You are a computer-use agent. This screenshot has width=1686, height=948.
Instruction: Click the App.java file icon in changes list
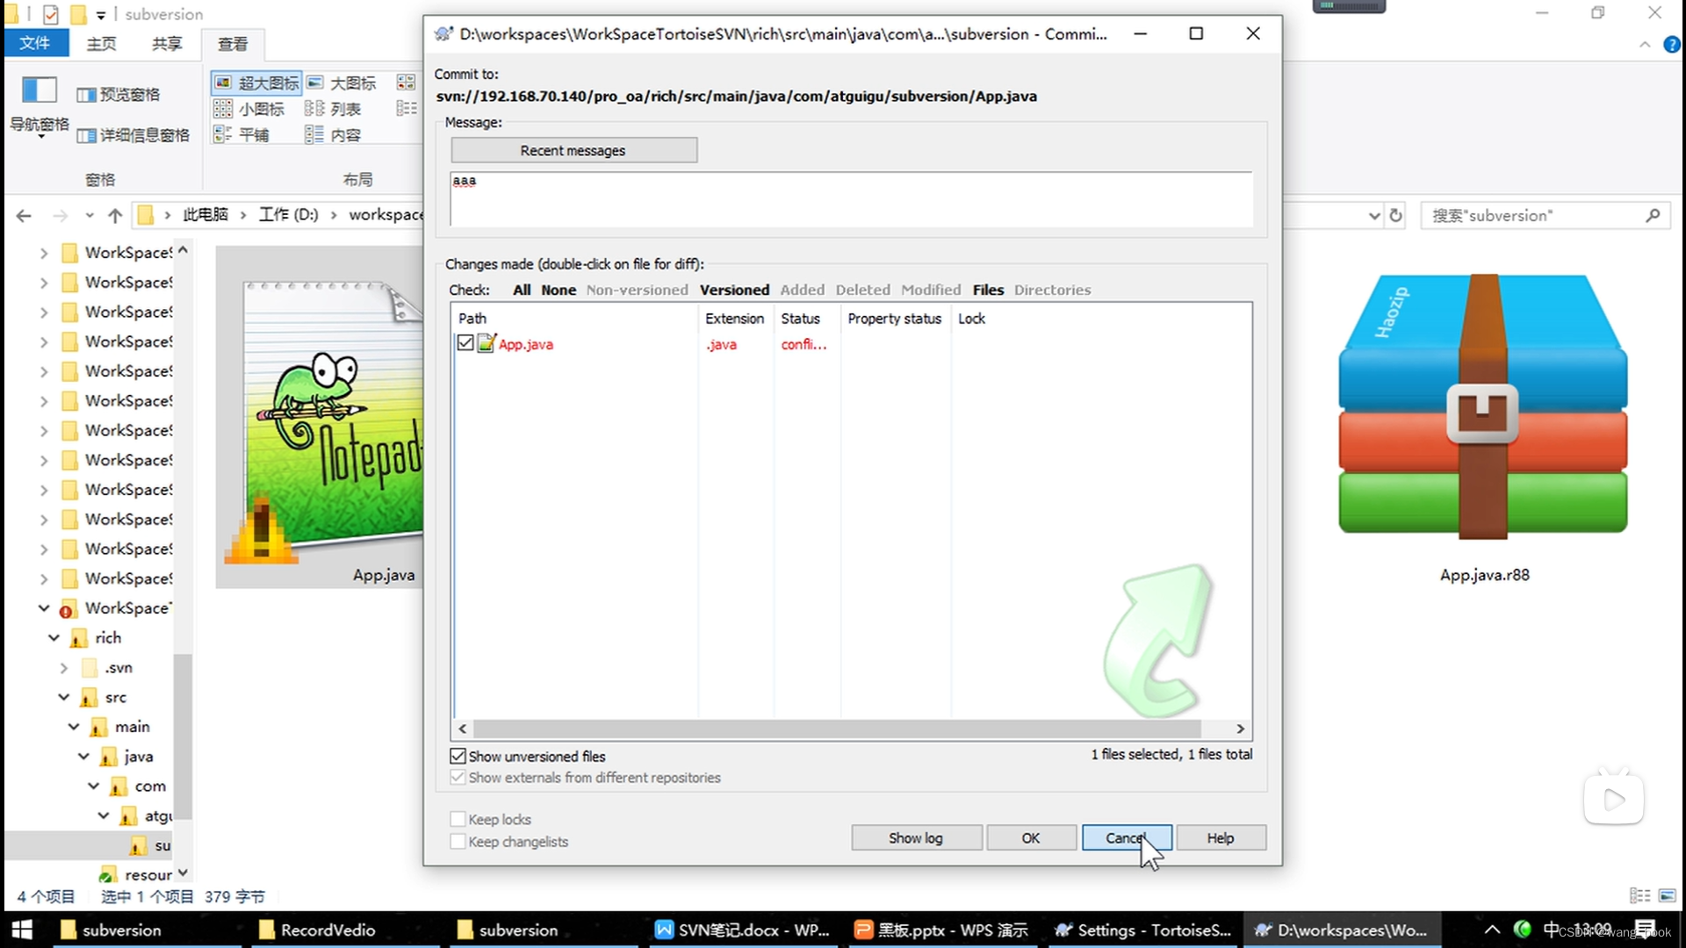click(x=486, y=344)
